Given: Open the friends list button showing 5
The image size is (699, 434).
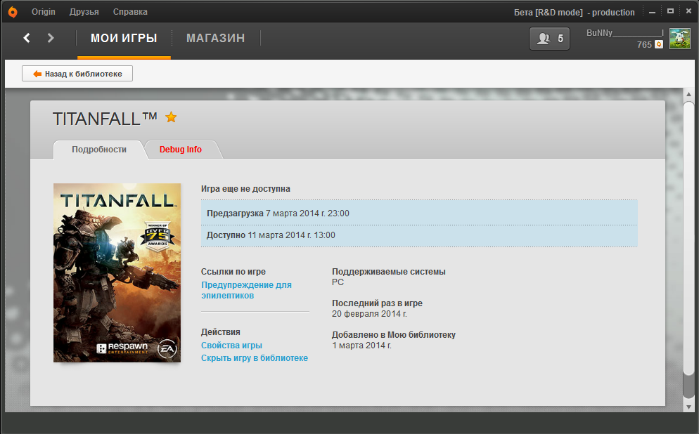Looking at the screenshot, I should 549,39.
